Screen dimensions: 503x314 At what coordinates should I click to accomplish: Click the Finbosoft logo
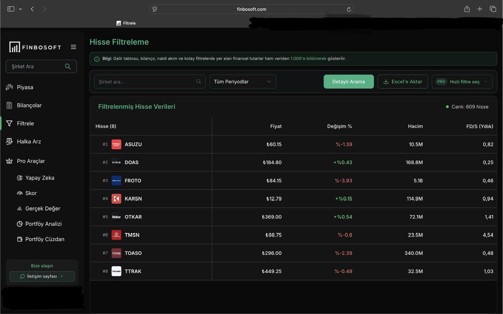tap(35, 47)
